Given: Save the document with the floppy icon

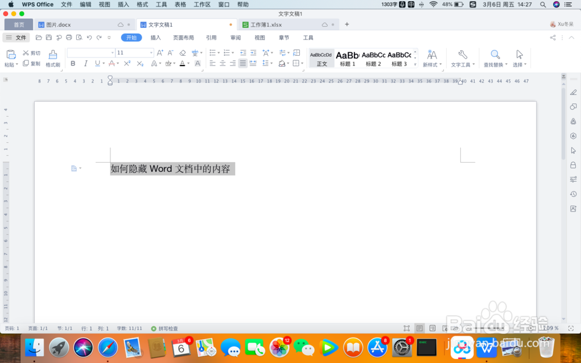Looking at the screenshot, I should pyautogui.click(x=49, y=37).
